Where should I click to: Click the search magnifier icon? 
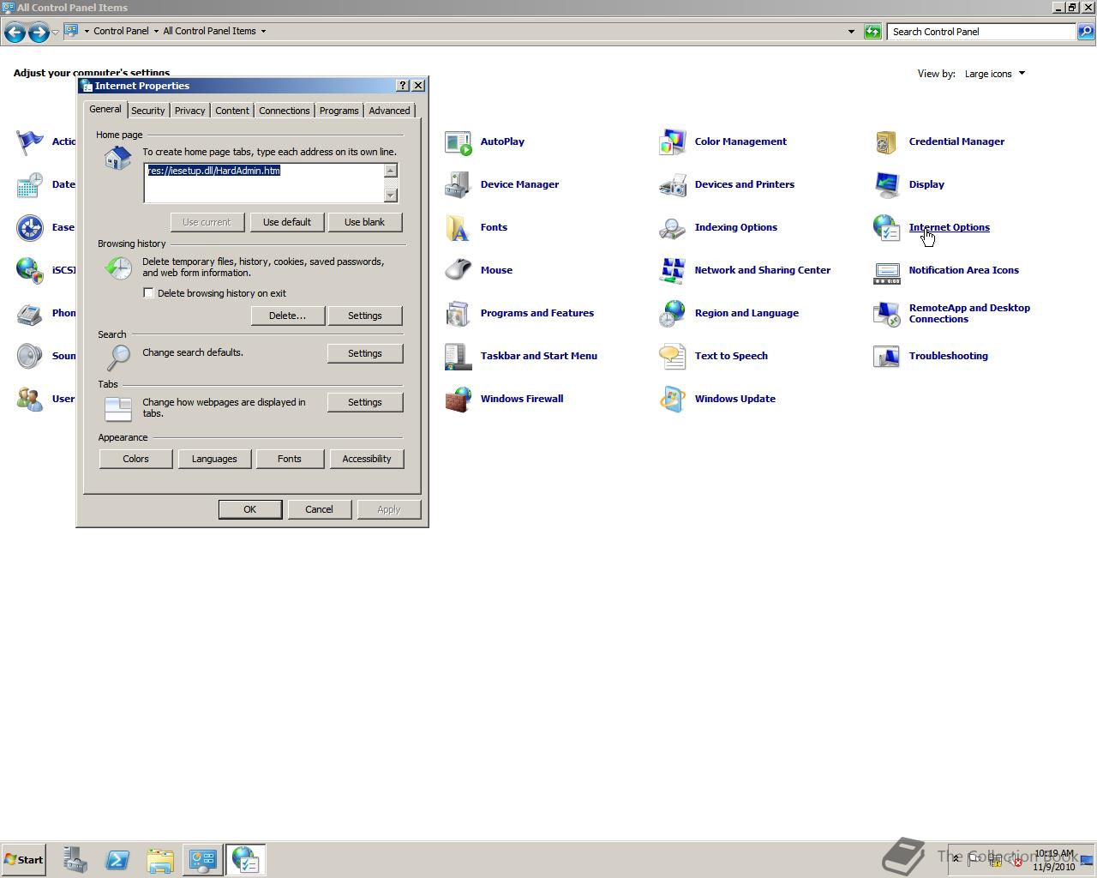tap(1086, 32)
